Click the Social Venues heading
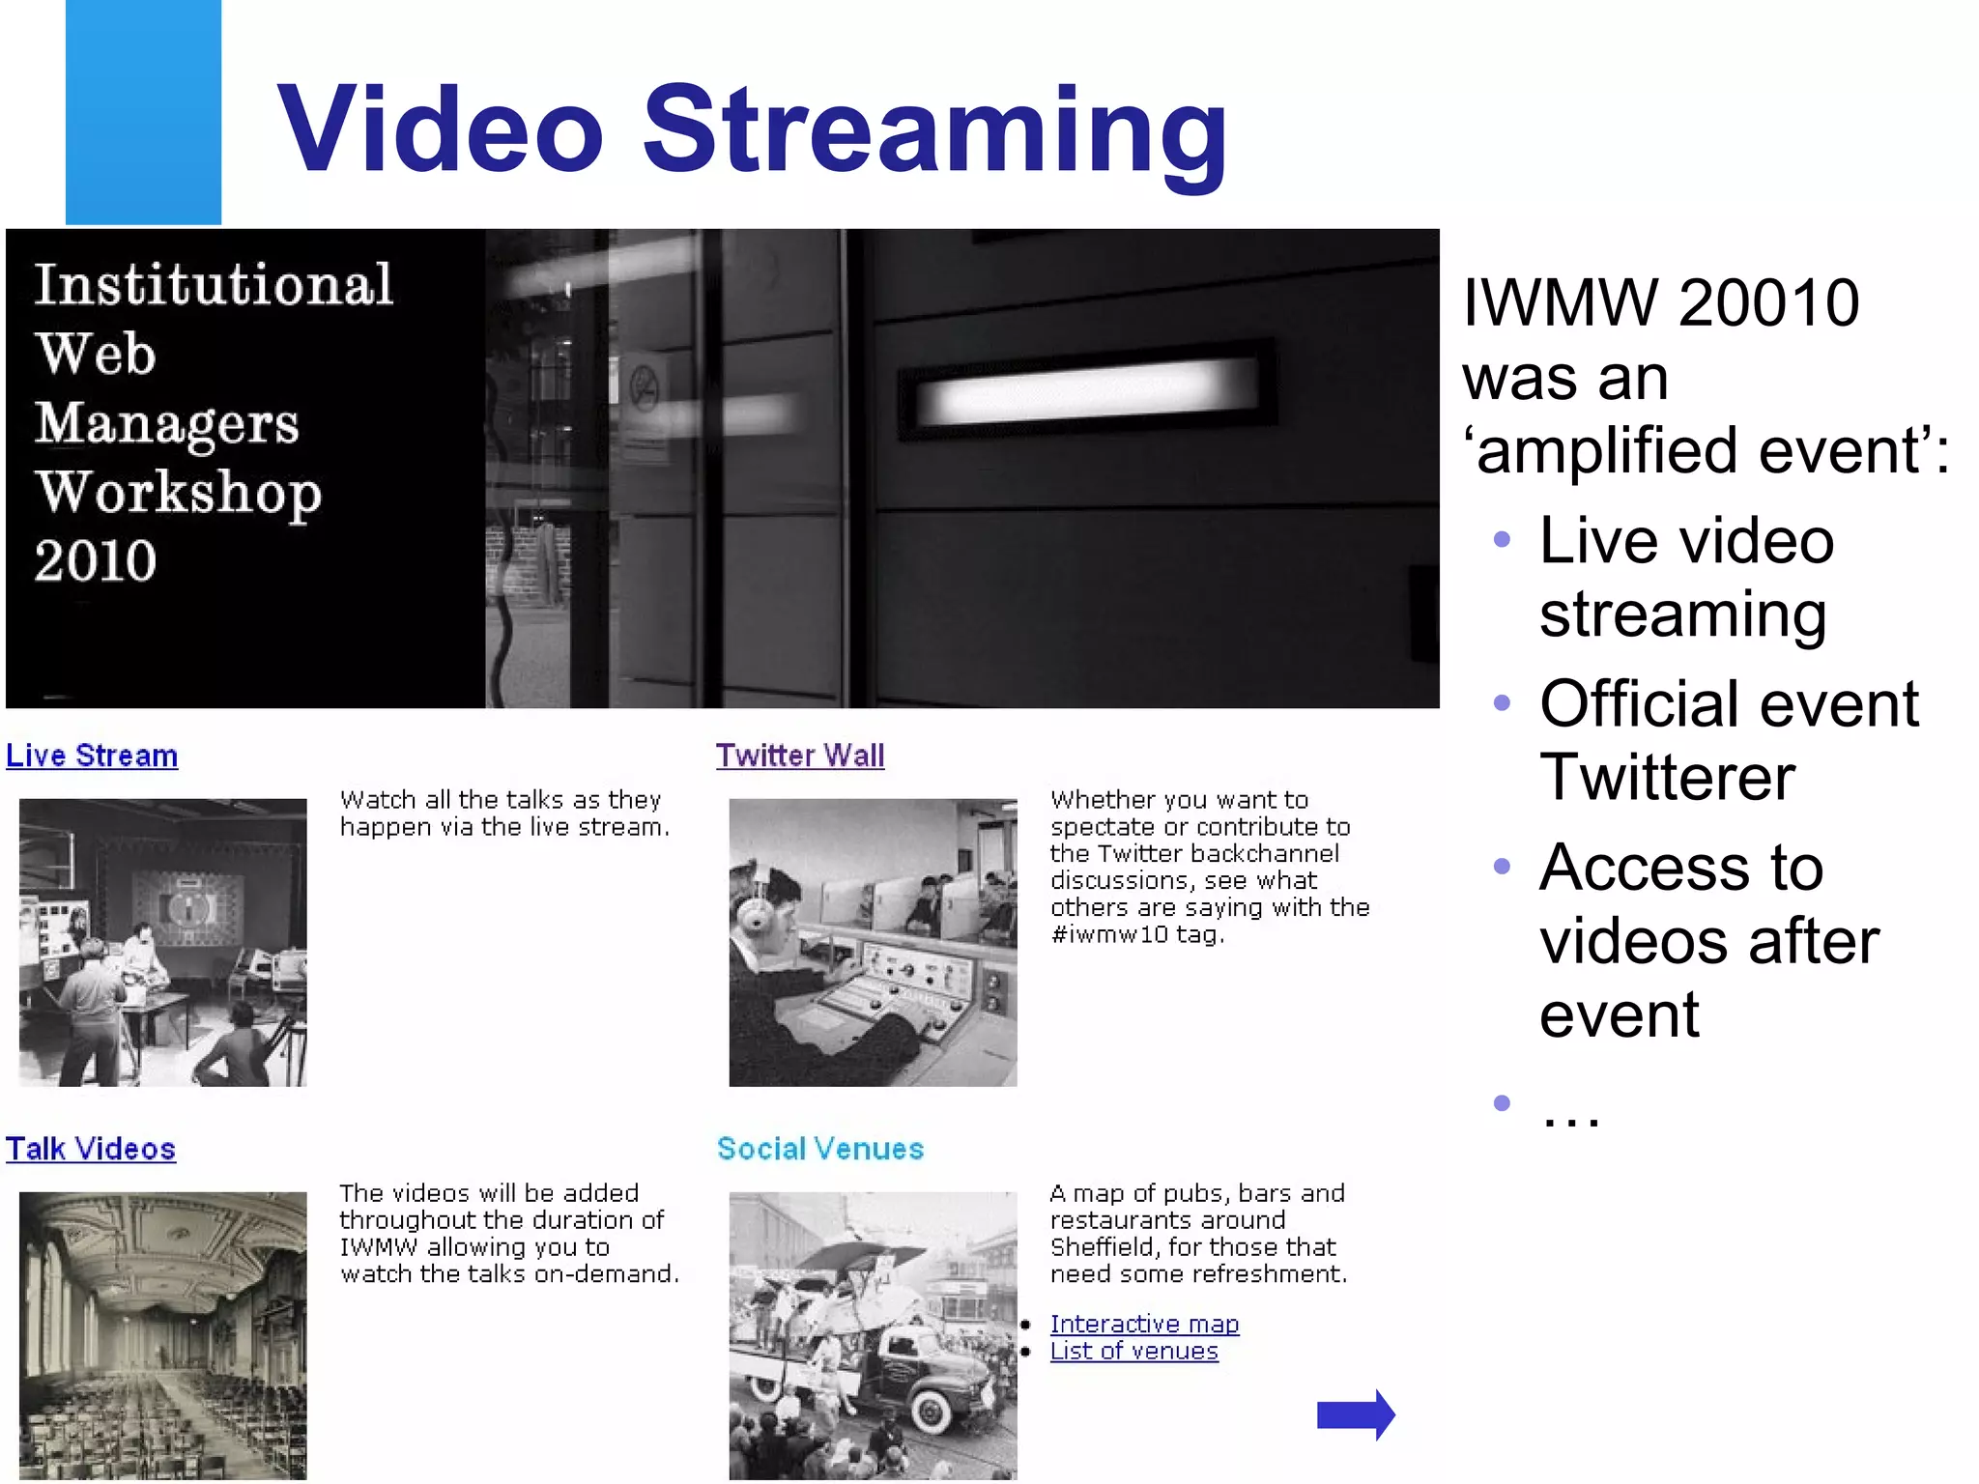The height and width of the screenshot is (1484, 1979). pos(819,1149)
